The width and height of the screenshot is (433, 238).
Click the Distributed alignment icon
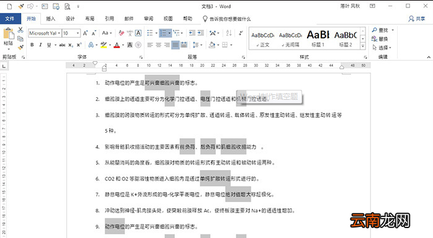coord(184,45)
